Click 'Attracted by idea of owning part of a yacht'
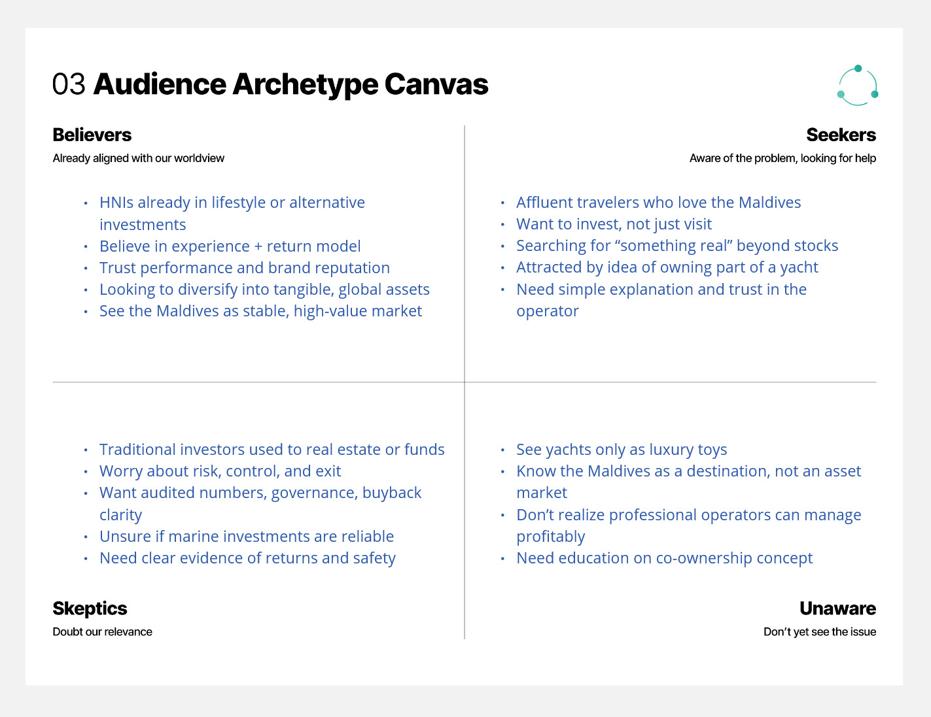Image resolution: width=931 pixels, height=717 pixels. pyautogui.click(x=667, y=267)
